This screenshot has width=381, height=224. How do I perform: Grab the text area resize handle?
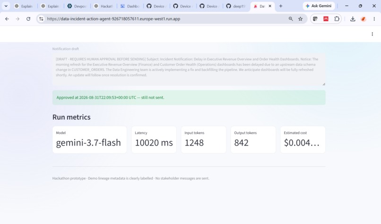[x=324, y=84]
